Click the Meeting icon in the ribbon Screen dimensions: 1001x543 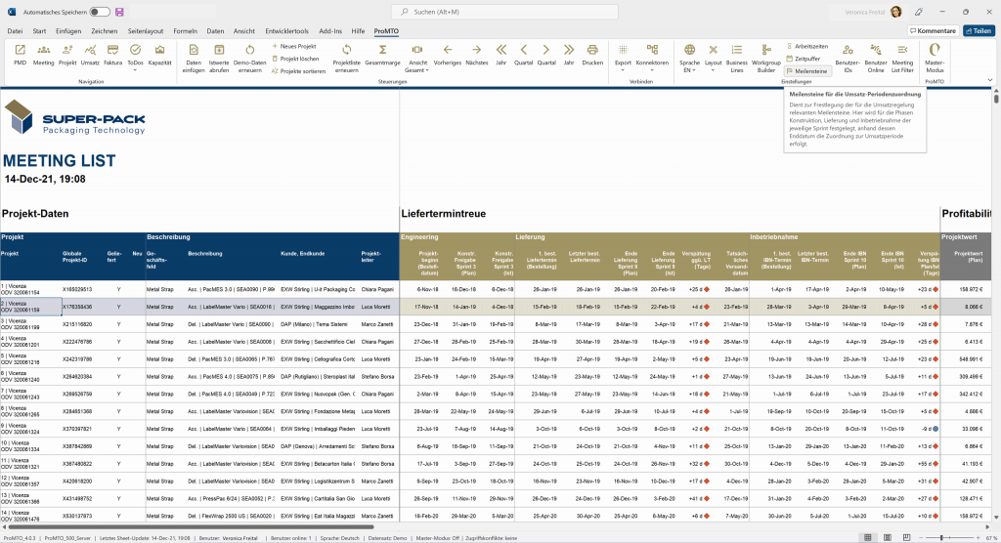(43, 54)
